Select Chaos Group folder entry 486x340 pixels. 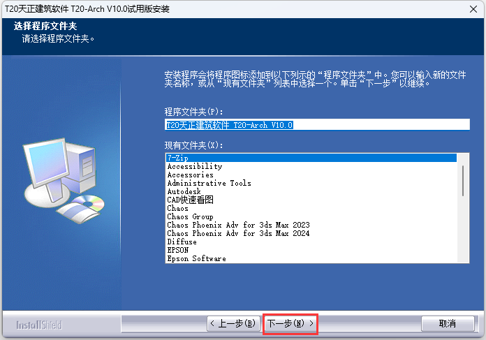311,216
